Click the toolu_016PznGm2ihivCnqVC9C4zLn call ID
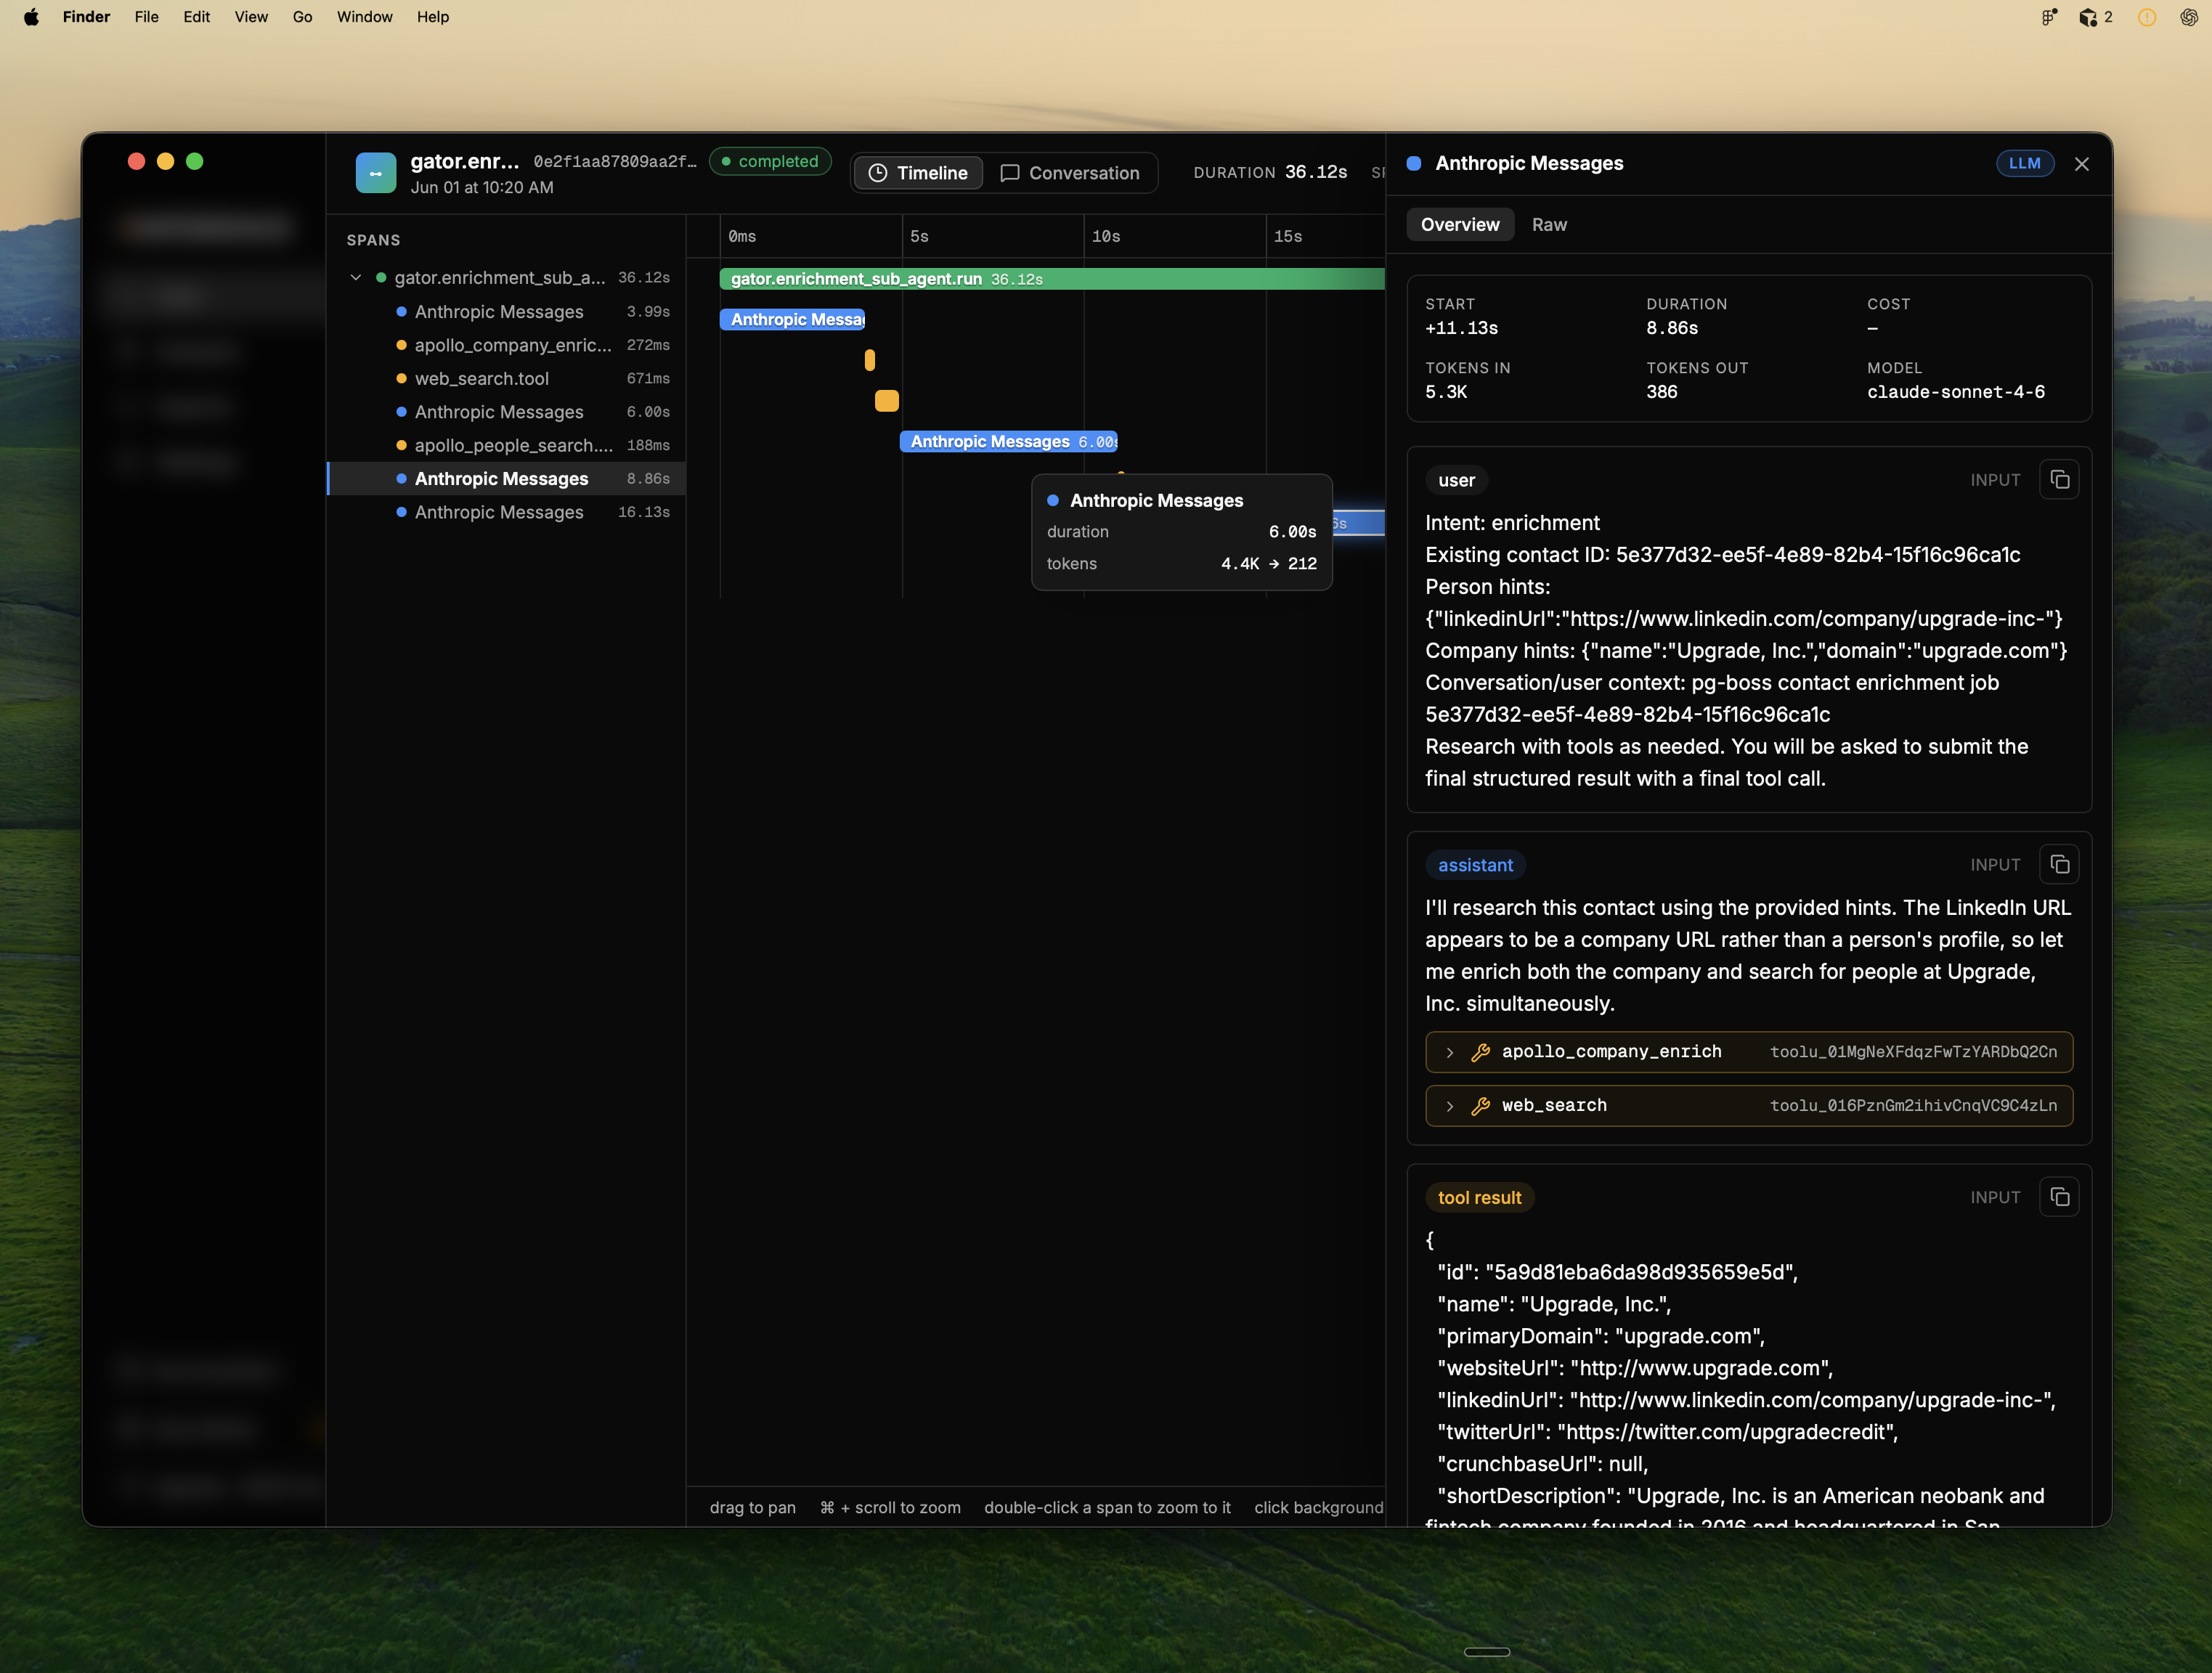The image size is (2212, 1673). (x=1913, y=1106)
